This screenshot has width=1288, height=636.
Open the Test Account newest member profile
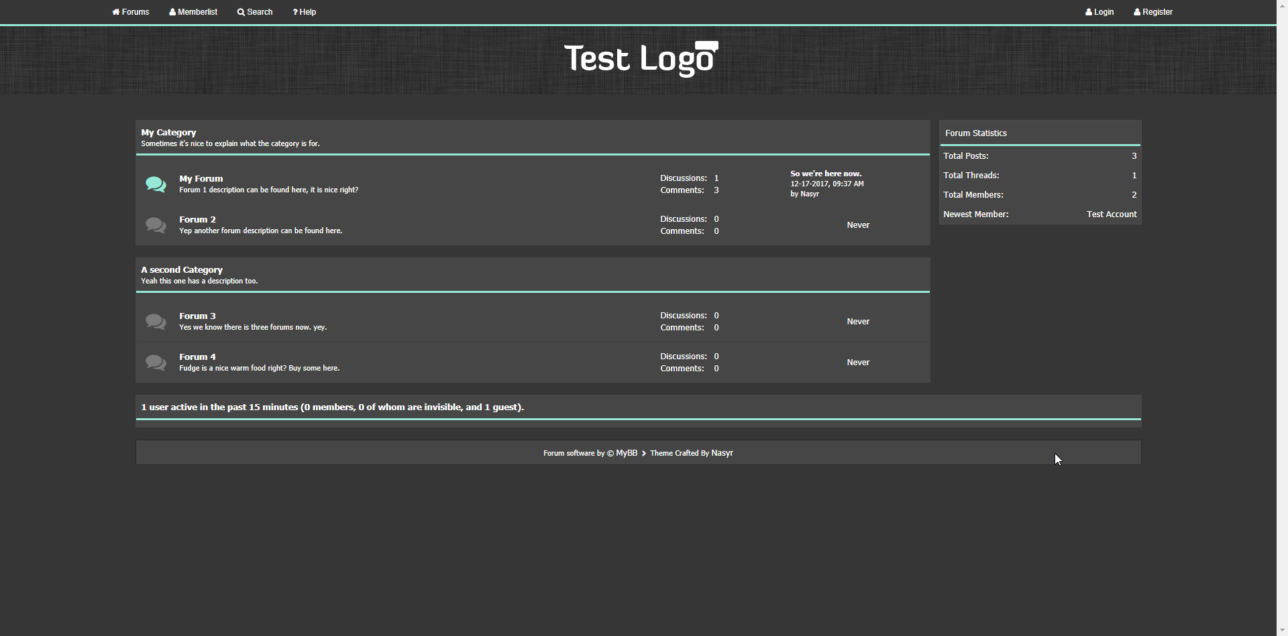[x=1112, y=214]
